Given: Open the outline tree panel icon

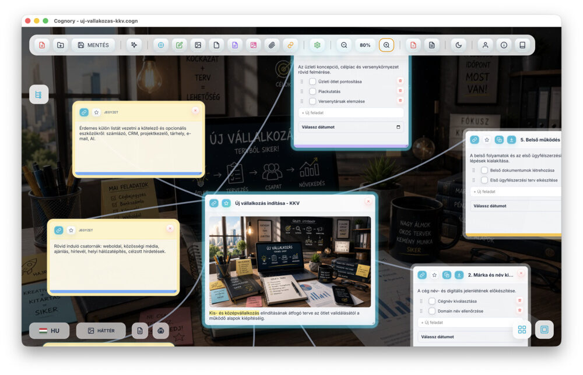Looking at the screenshot, I should (x=38, y=94).
